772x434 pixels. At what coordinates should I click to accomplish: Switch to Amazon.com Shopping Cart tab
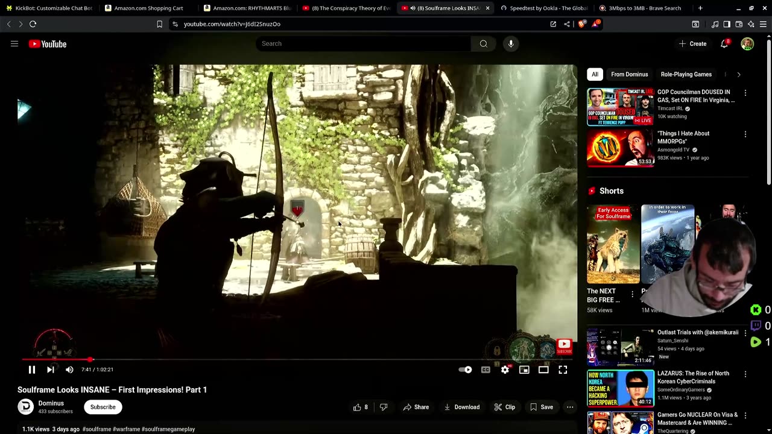click(x=148, y=8)
